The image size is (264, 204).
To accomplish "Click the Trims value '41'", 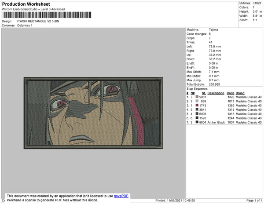I will 210,42.
